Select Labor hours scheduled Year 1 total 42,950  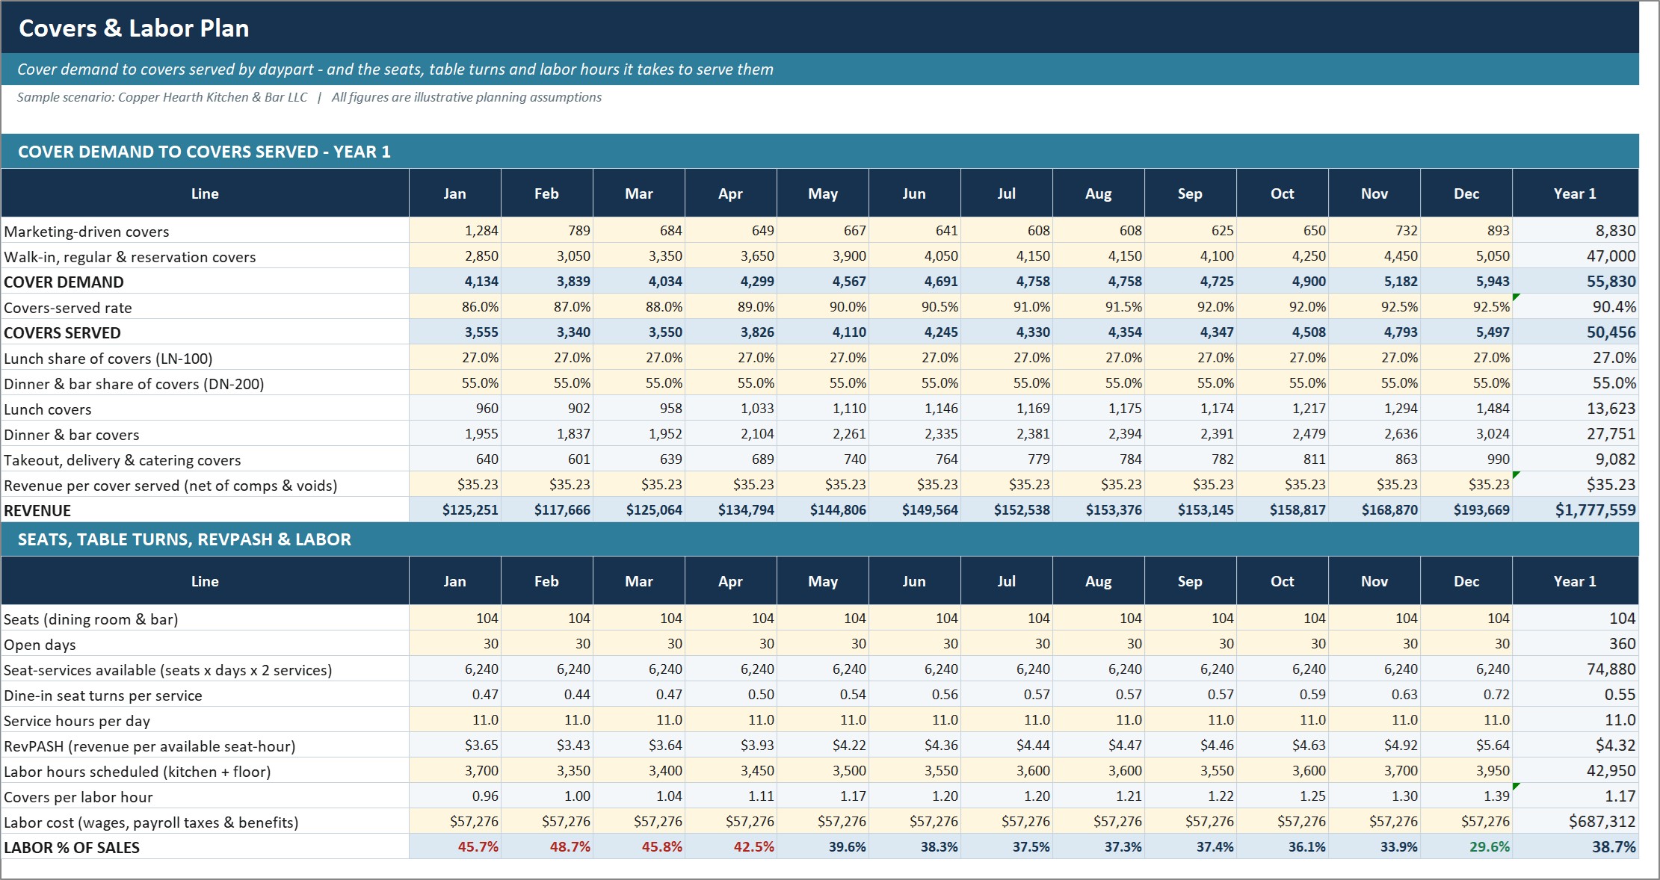pos(1576,771)
